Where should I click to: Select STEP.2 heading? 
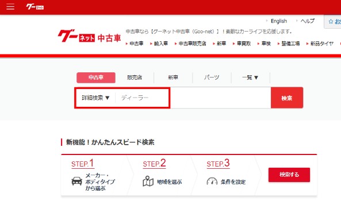coord(155,164)
